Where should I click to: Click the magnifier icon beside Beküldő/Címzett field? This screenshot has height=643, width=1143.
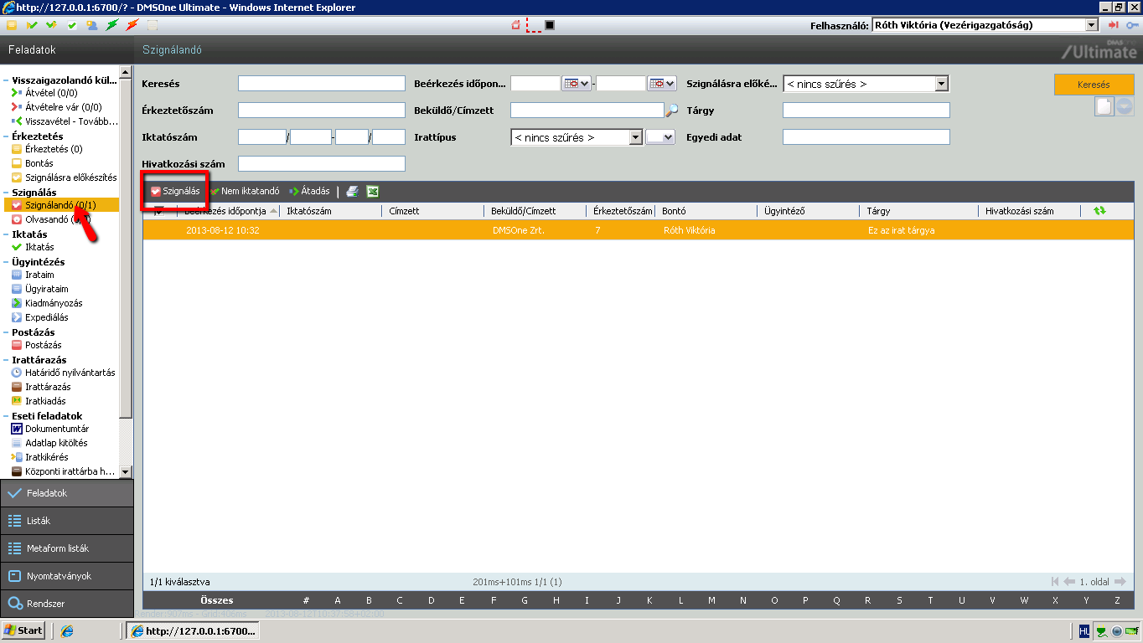point(672,111)
